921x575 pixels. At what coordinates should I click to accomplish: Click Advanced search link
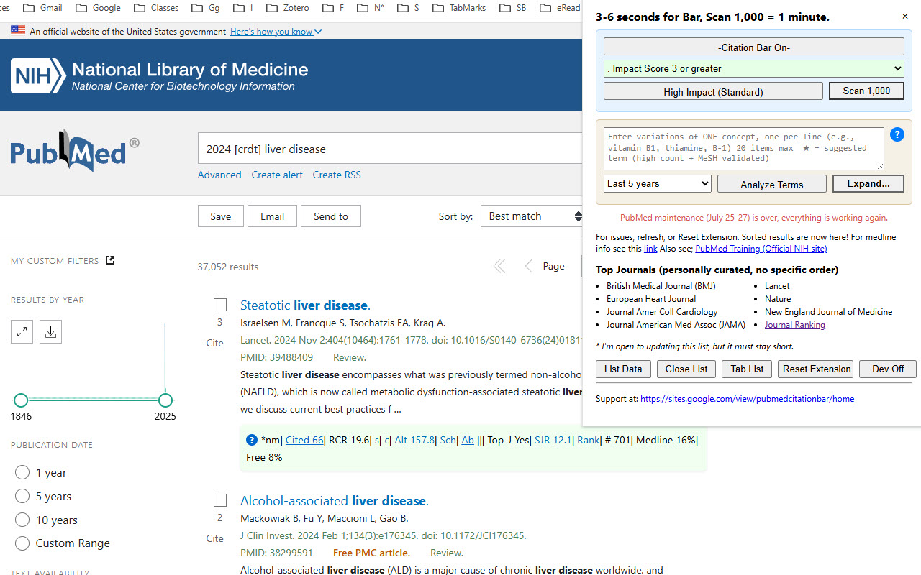[219, 175]
